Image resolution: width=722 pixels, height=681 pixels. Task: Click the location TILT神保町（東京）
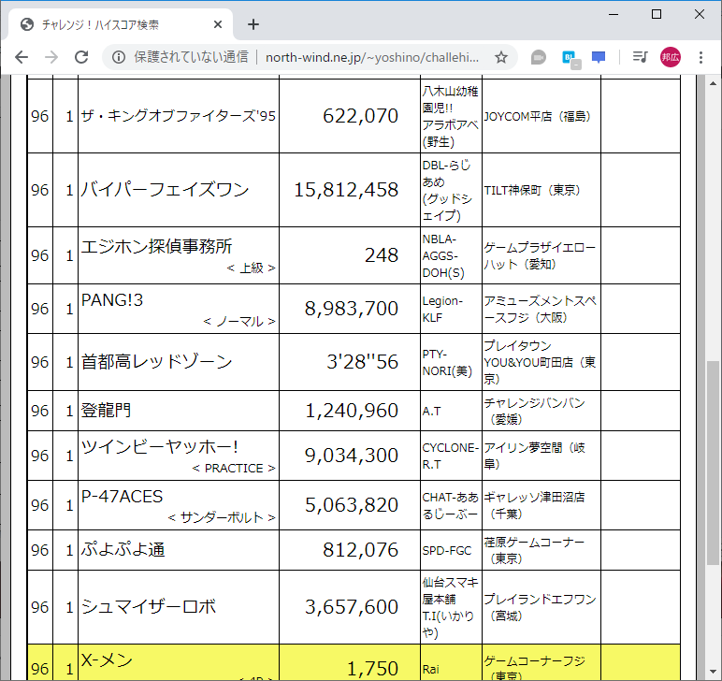pos(532,190)
